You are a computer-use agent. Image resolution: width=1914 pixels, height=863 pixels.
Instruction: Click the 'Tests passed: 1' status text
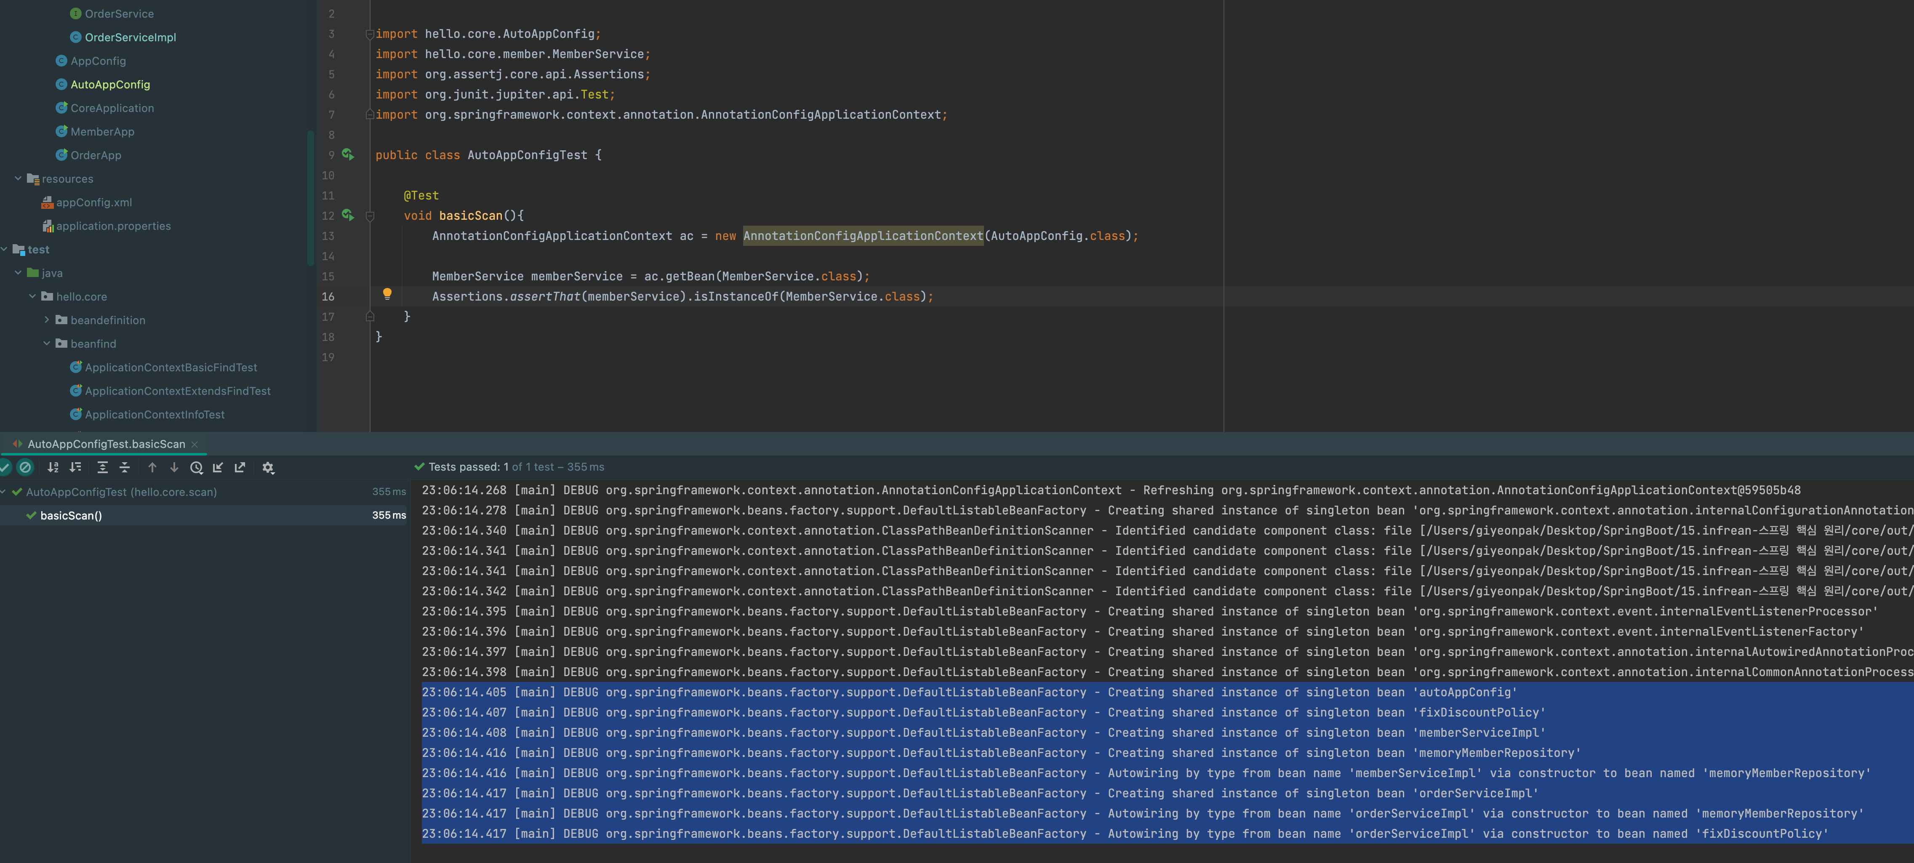click(x=468, y=467)
